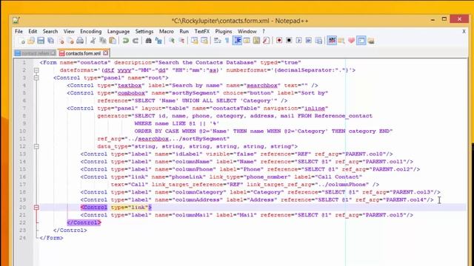Toggle the ABC spell-check toolbar button

332,41
